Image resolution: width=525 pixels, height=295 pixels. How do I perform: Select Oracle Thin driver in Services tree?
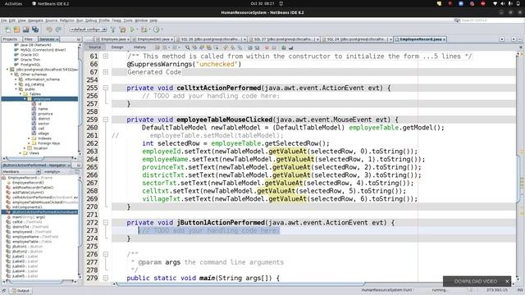[30, 60]
